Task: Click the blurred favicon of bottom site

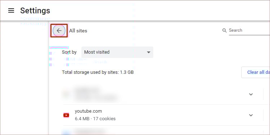Action: [x=66, y=132]
